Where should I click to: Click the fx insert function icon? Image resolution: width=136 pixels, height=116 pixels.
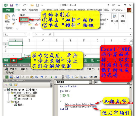point(50,34)
